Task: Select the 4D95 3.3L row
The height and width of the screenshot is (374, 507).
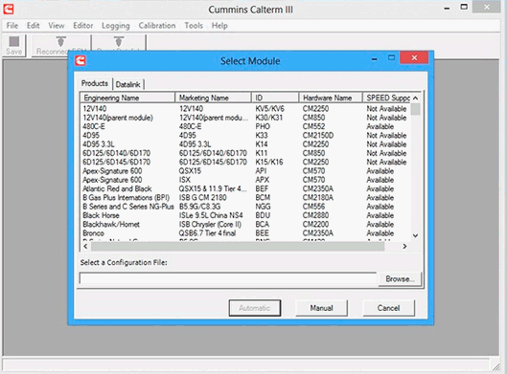Action: coord(245,144)
